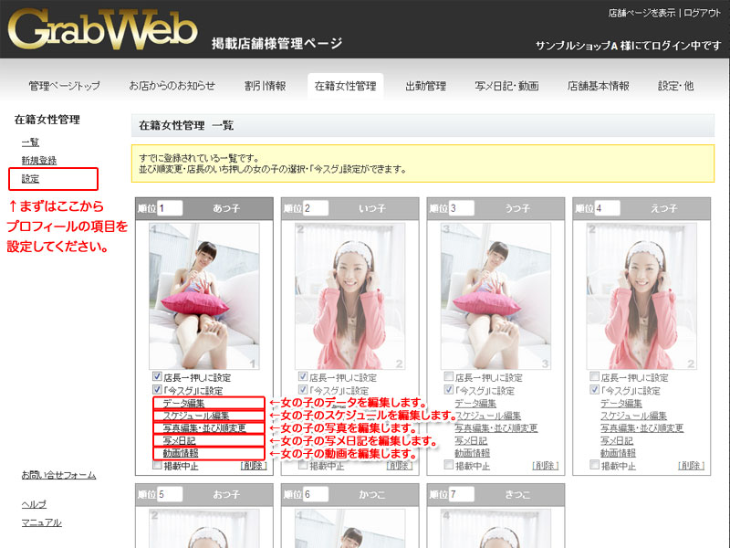Check 掲載中止 for あつ子
Image resolution: width=730 pixels, height=548 pixels.
[x=157, y=465]
